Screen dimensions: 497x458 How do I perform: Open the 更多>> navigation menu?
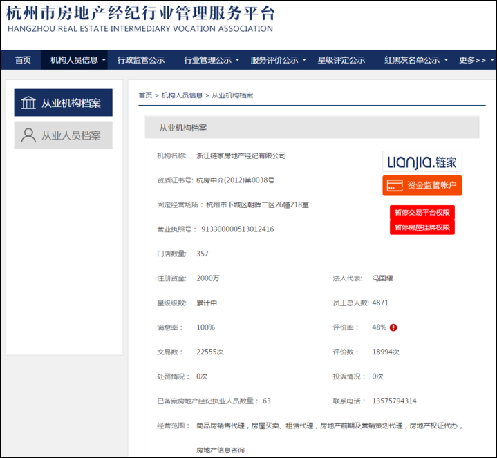(476, 60)
